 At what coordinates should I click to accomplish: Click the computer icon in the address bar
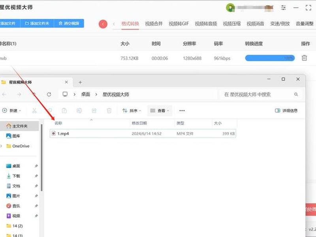pos(65,94)
